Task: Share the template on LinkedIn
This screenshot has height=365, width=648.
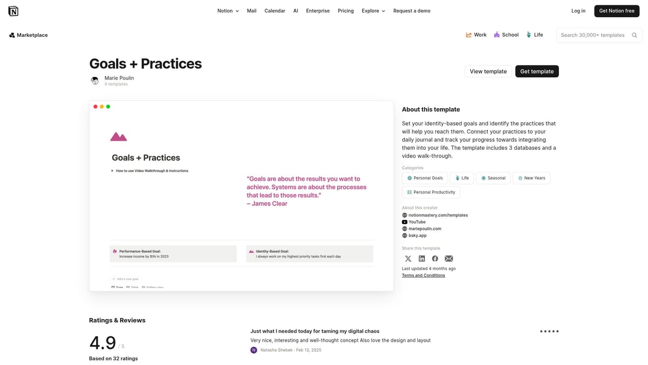Action: pos(422,258)
